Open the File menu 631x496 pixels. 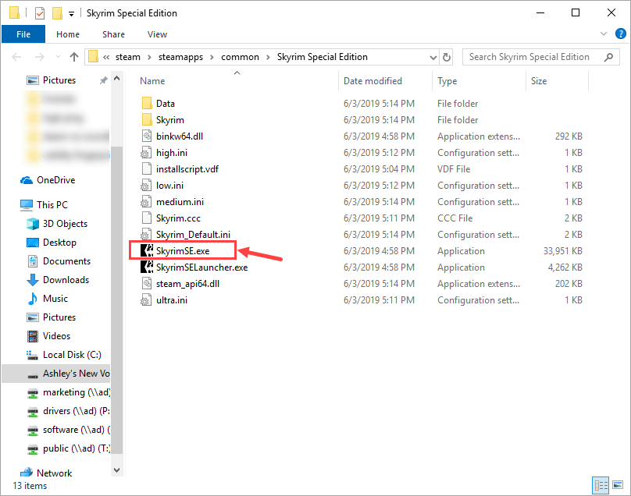click(23, 34)
